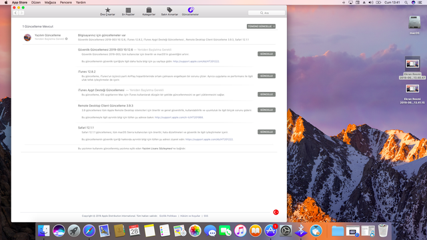Launch Siri from the Dock
Viewport: 427px width, 240px height.
[59, 231]
